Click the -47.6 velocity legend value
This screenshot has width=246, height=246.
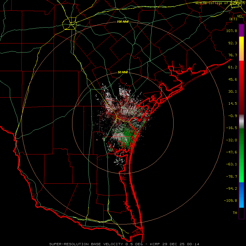[x=232, y=152]
